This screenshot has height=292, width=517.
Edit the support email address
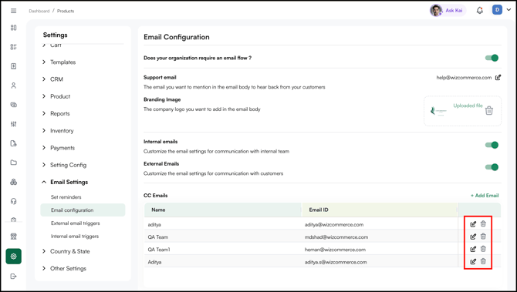pos(498,77)
